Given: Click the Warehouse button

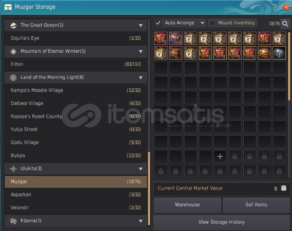Looking at the screenshot, I should [187, 205].
